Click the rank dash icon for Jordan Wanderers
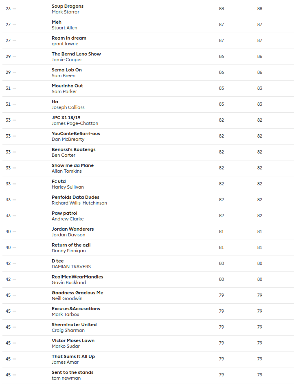294x387 pixels. 14,231
